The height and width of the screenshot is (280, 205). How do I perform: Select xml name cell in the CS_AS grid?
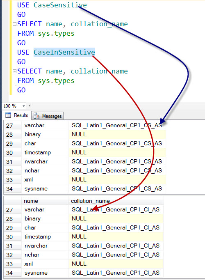click(45, 180)
